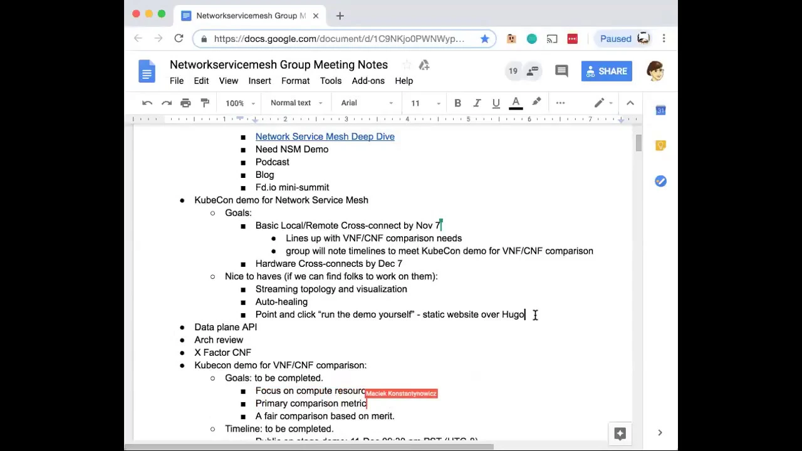Open the Help menu
Image resolution: width=802 pixels, height=451 pixels.
[404, 81]
